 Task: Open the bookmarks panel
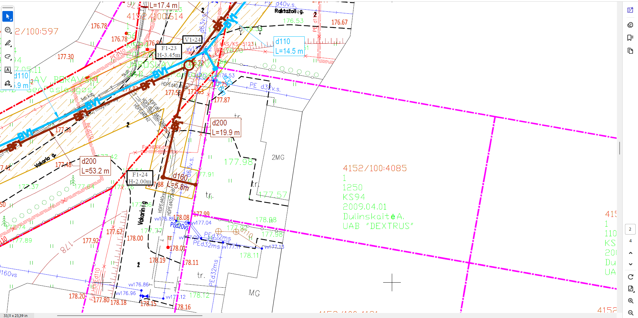point(630,38)
